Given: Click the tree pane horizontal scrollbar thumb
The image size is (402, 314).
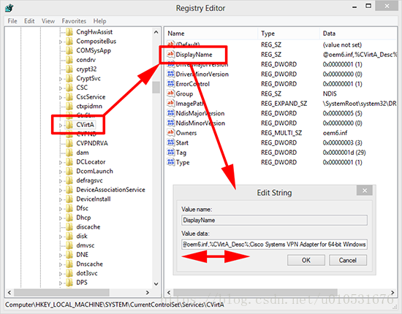Looking at the screenshot, I should click(61, 292).
